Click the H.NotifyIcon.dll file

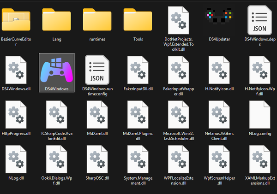(x=219, y=69)
